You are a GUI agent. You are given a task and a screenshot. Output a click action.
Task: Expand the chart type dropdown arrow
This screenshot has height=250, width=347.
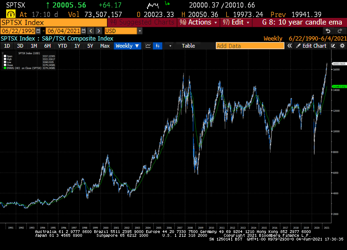(170, 46)
